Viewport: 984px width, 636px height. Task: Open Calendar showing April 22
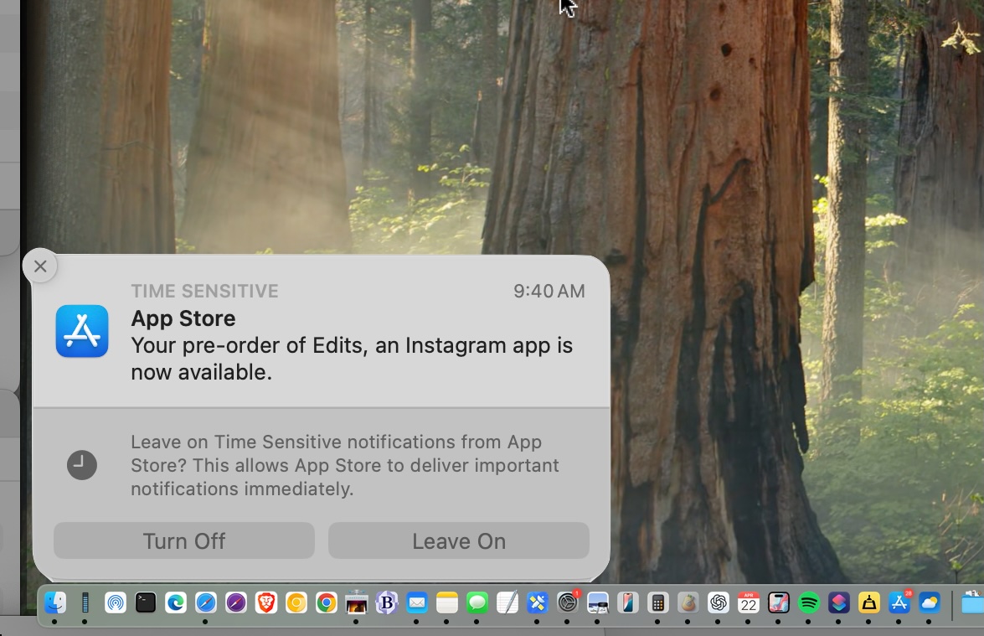click(749, 602)
